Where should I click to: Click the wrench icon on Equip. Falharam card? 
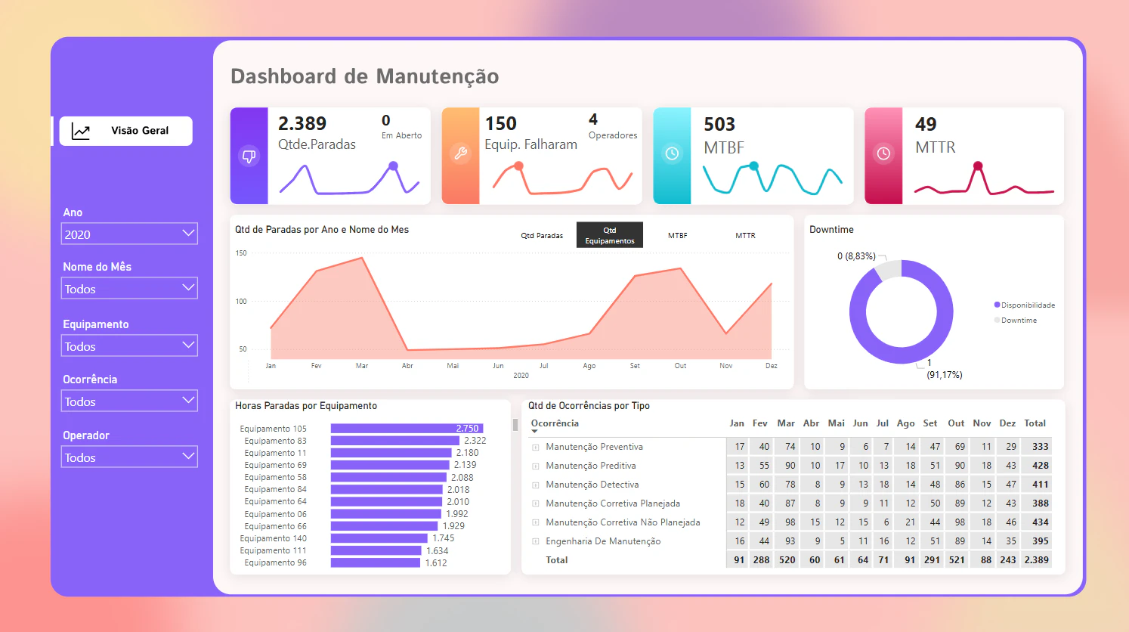tap(460, 153)
